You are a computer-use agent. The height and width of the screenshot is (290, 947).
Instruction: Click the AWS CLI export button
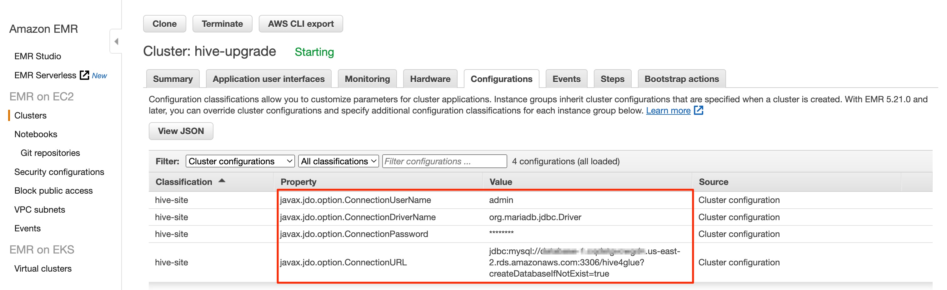tap(301, 24)
